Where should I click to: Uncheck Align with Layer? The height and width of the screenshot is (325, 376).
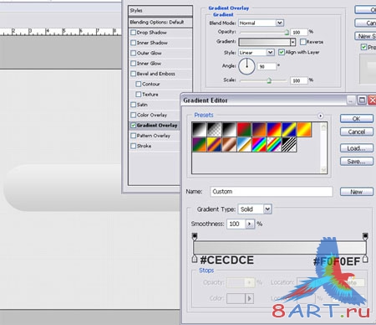282,52
